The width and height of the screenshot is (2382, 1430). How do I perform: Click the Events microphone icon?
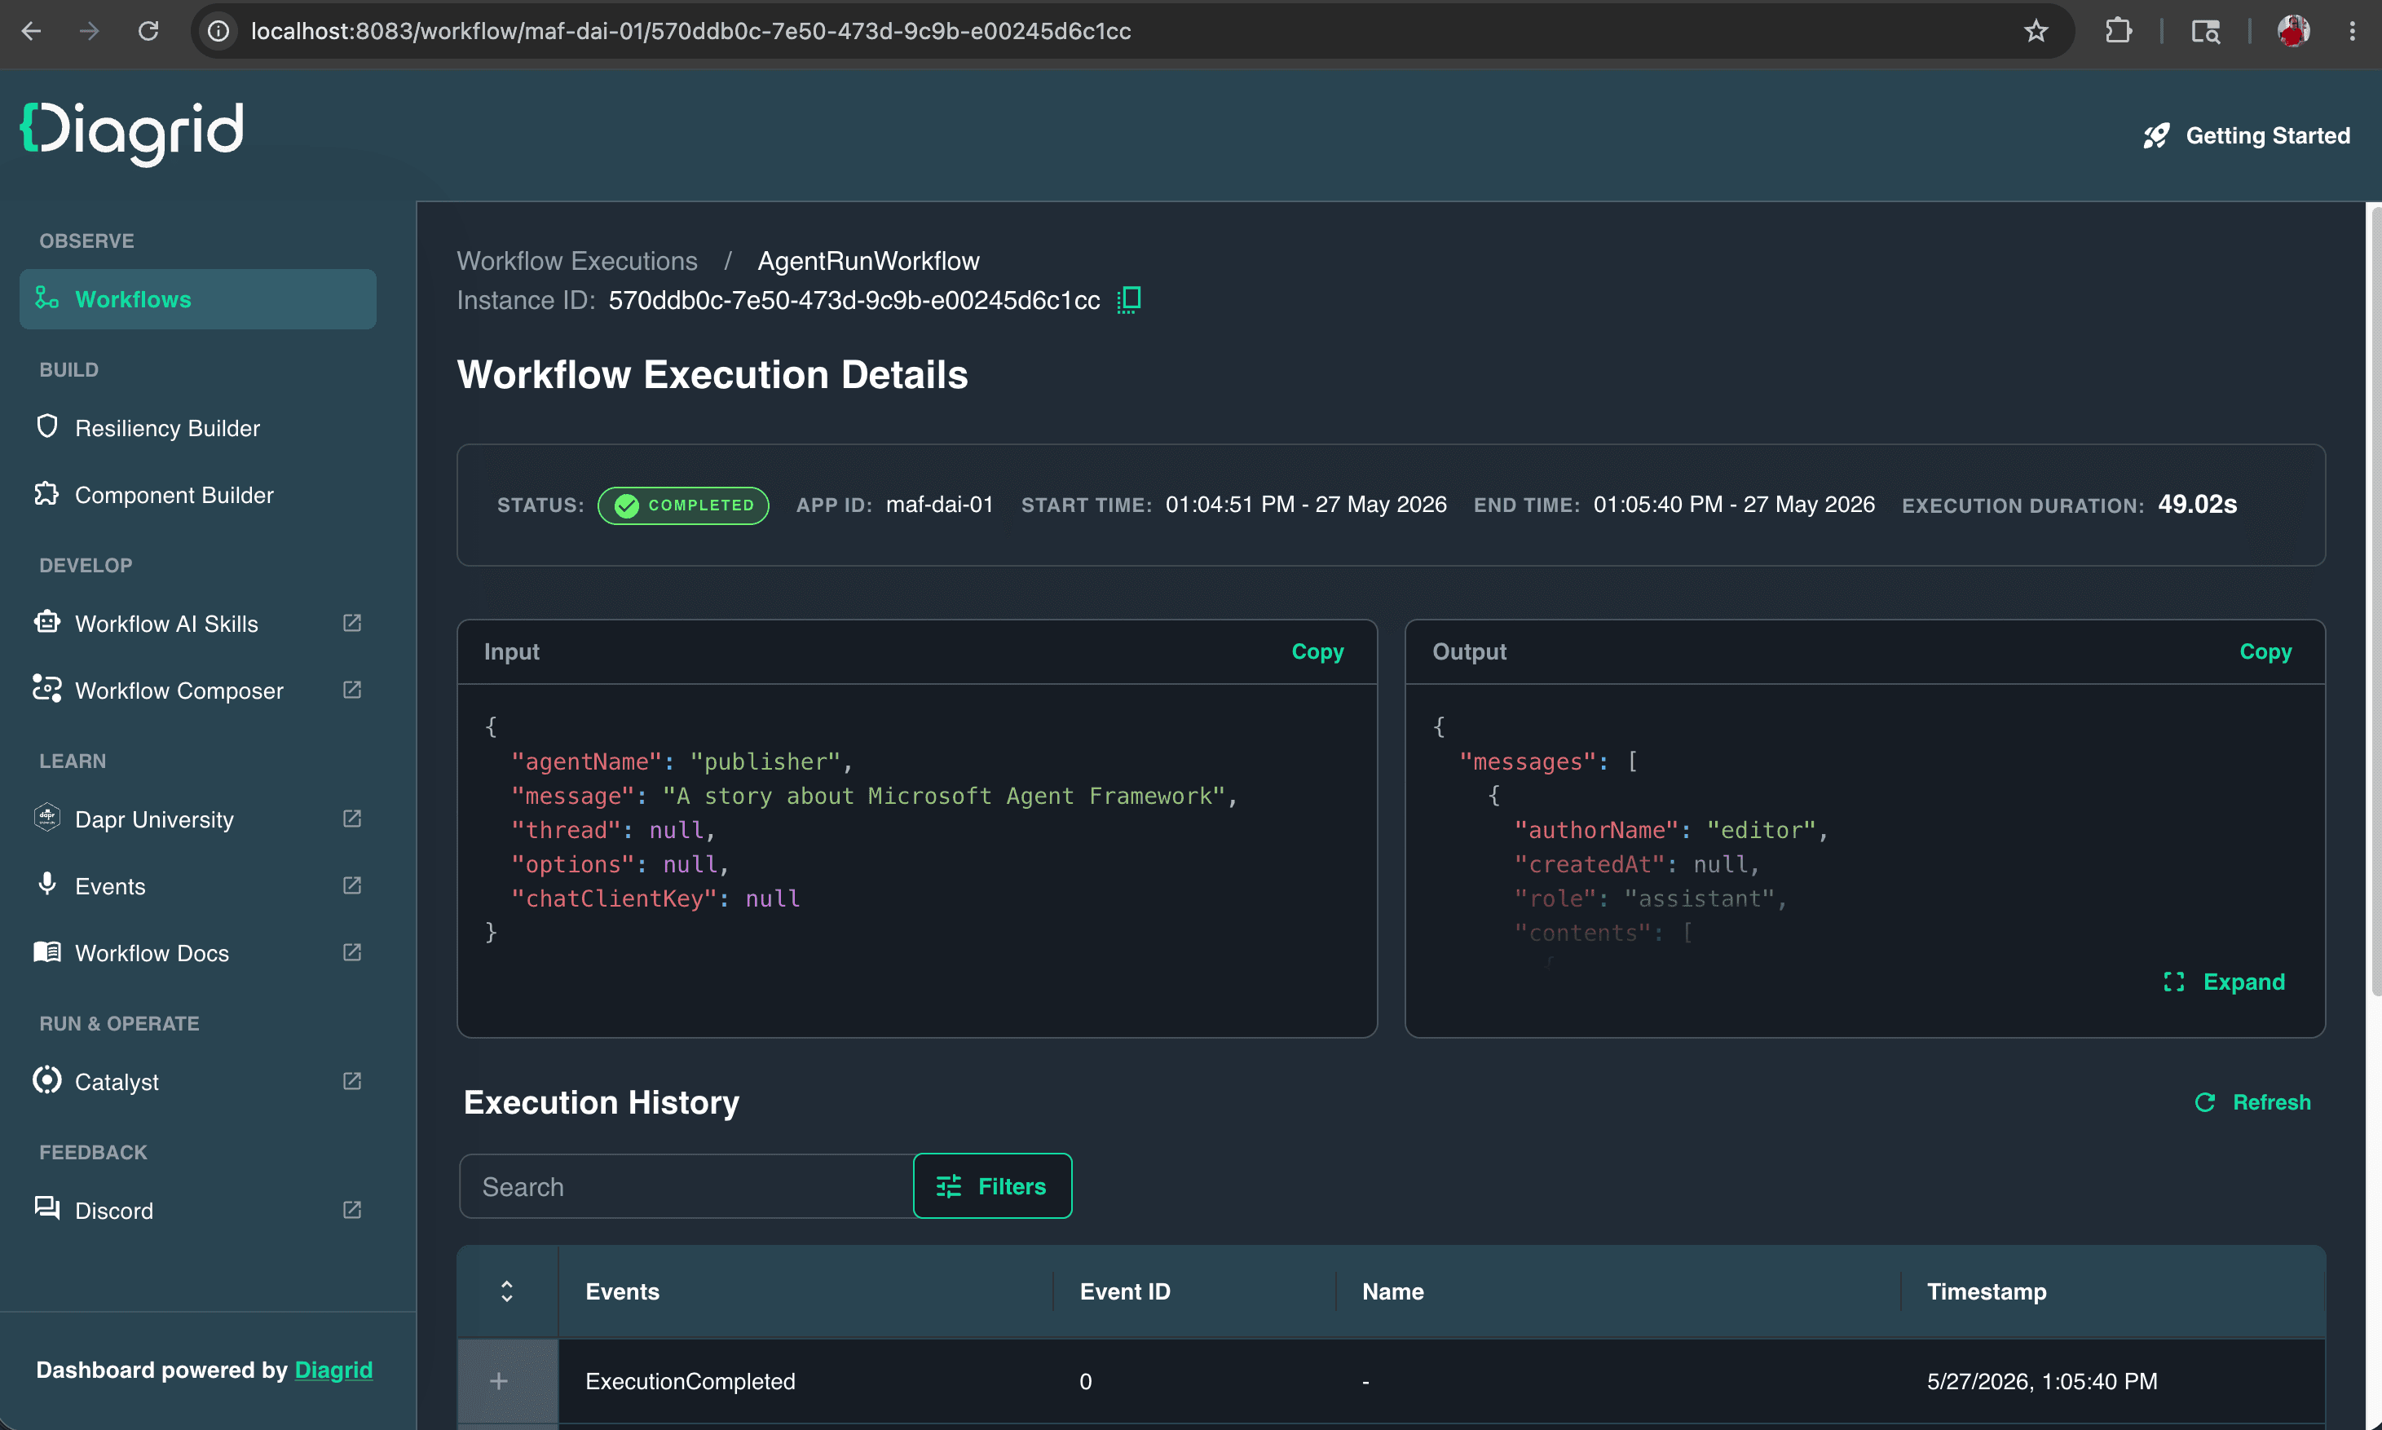[46, 884]
